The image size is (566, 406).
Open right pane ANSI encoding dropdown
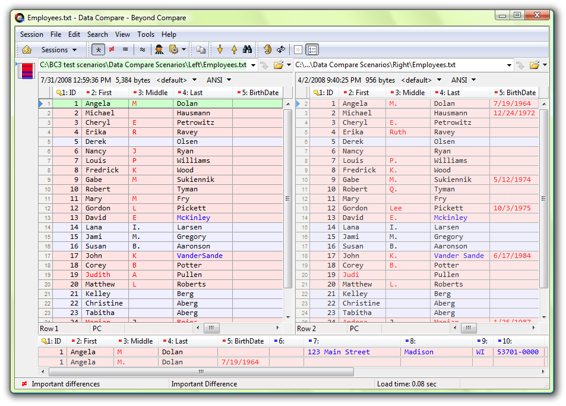tap(463, 80)
